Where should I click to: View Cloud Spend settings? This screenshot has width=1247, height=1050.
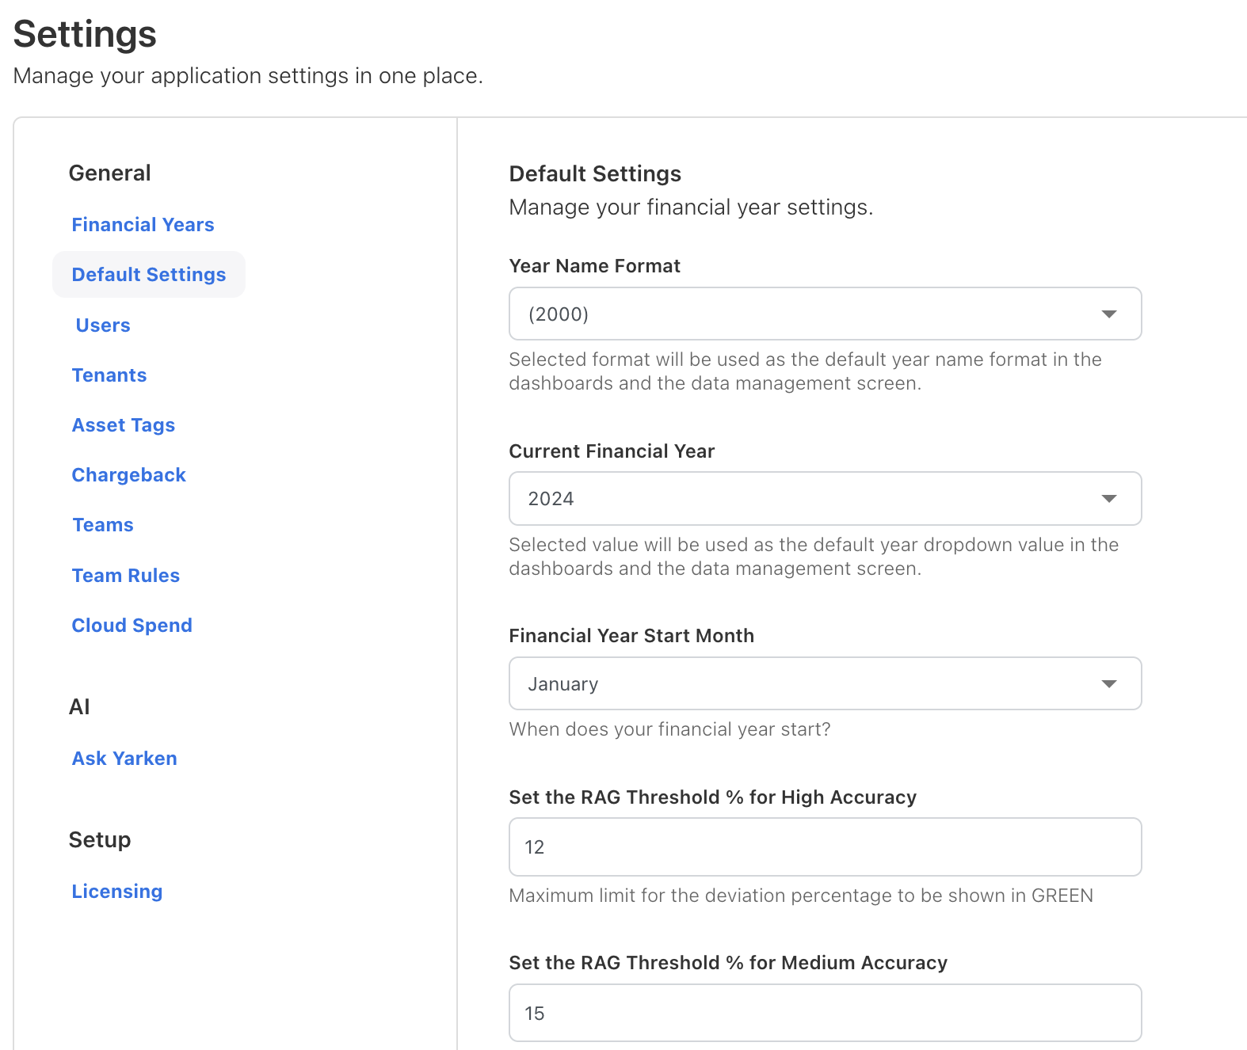[132, 626]
